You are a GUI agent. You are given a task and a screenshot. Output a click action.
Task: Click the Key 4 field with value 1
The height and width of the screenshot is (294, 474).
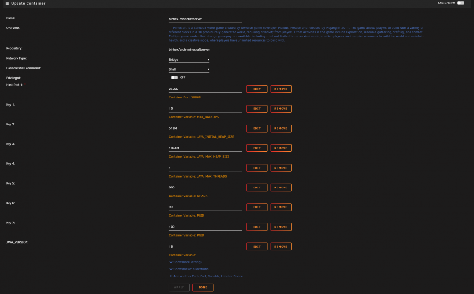tap(205, 168)
